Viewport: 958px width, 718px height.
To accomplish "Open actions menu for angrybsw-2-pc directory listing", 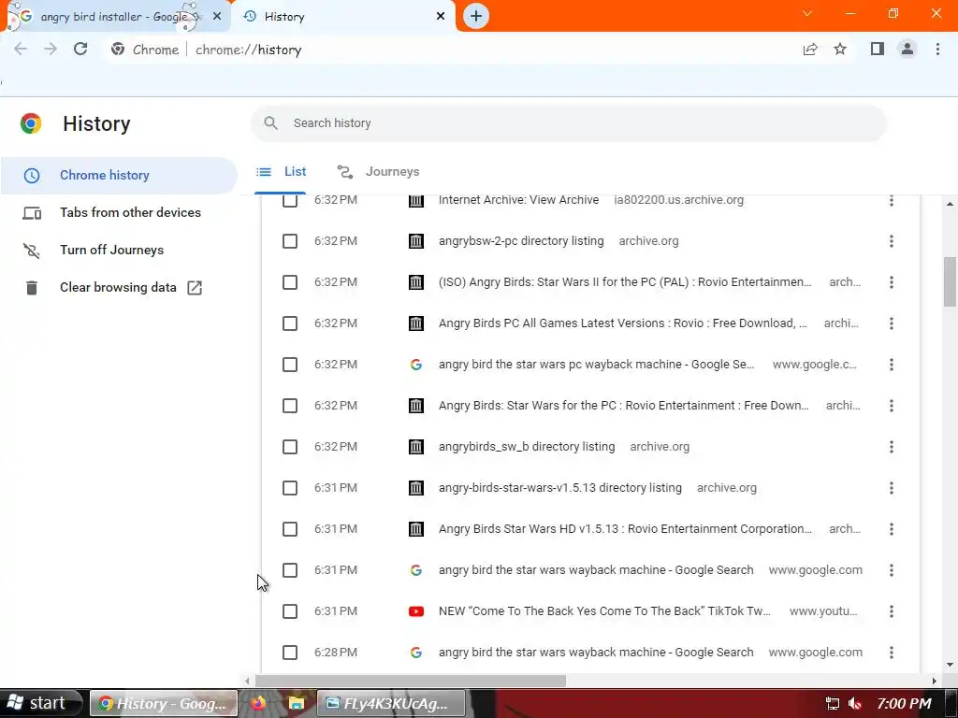I will (x=892, y=241).
